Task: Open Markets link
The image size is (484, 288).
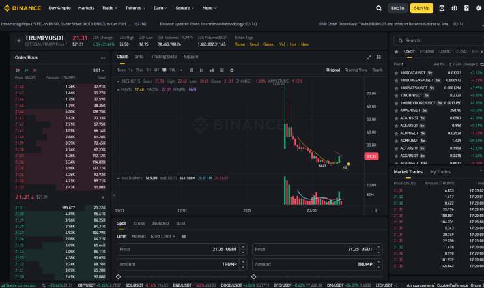Action: coord(86,8)
